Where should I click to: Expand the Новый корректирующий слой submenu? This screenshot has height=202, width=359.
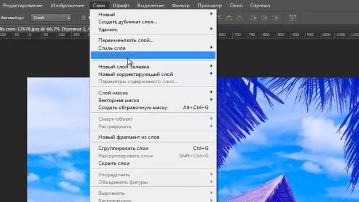pos(153,74)
